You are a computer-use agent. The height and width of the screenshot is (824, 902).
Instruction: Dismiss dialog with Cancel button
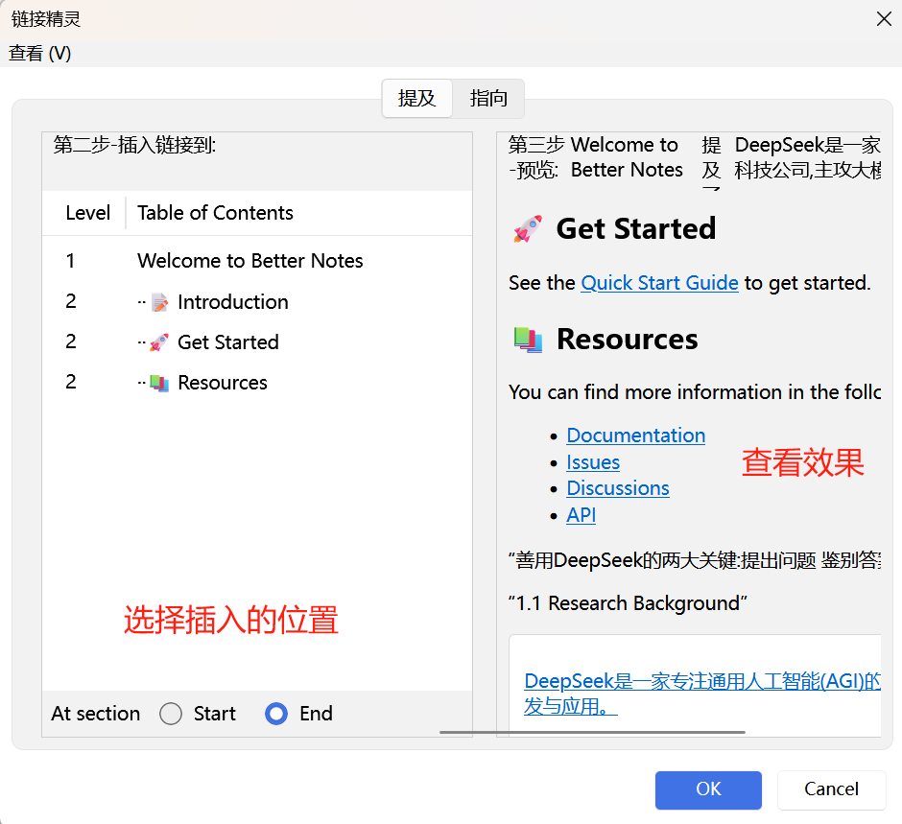click(x=831, y=789)
